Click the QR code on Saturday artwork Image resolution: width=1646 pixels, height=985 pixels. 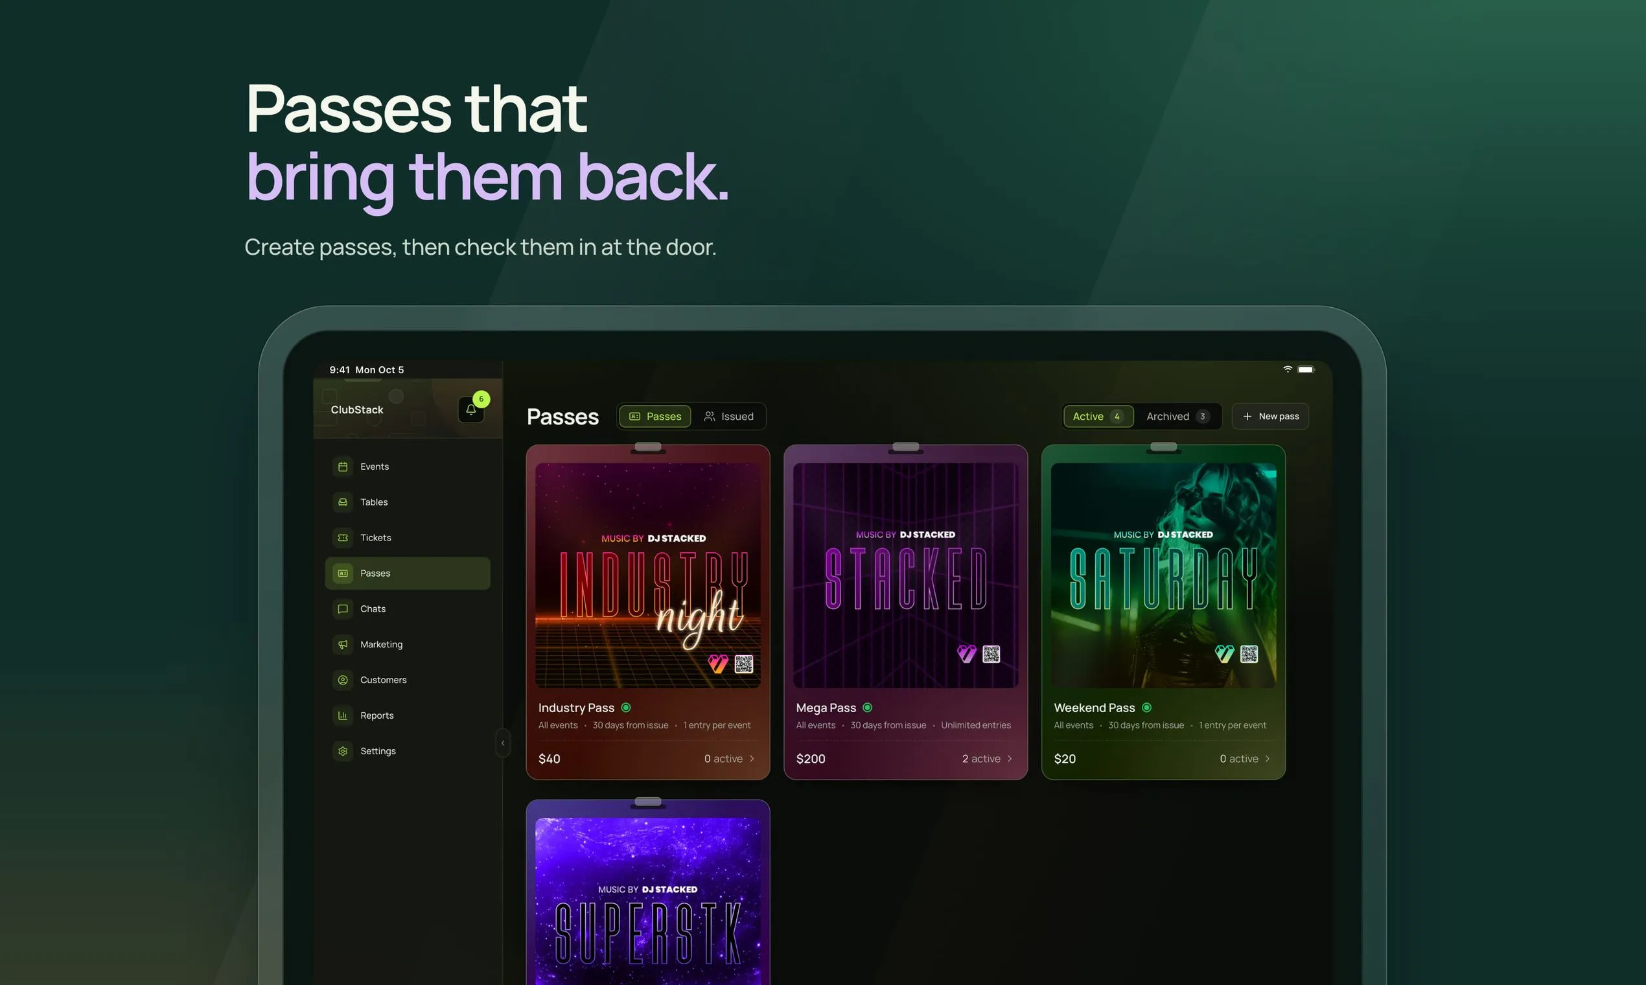point(1249,654)
